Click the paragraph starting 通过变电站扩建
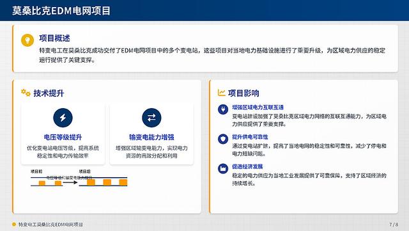This screenshot has width=409, height=231. click(x=309, y=150)
